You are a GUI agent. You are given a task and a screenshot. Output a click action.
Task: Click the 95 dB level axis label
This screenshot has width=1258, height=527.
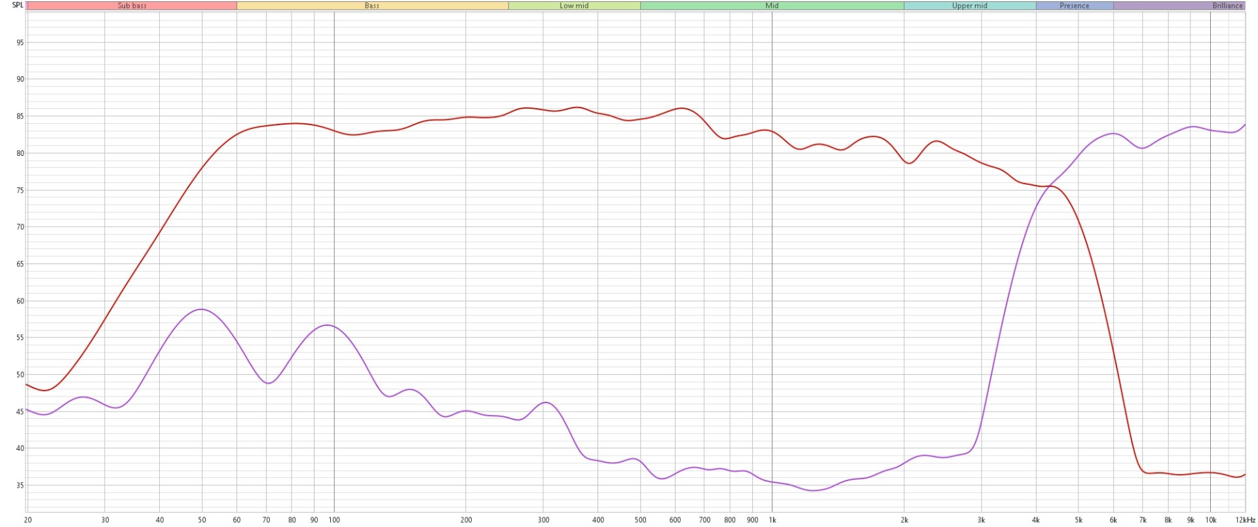pos(20,43)
